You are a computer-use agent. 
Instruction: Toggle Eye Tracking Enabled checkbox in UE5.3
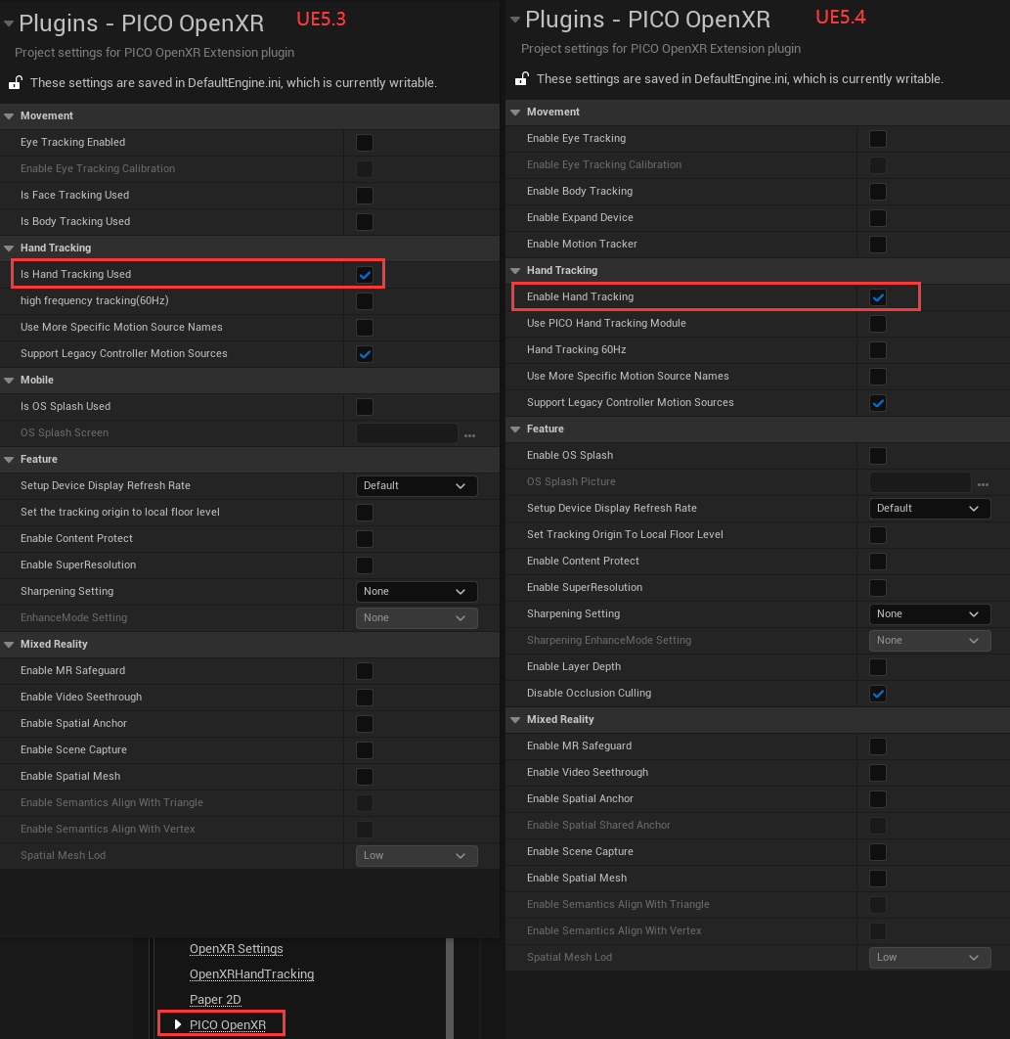pyautogui.click(x=365, y=143)
